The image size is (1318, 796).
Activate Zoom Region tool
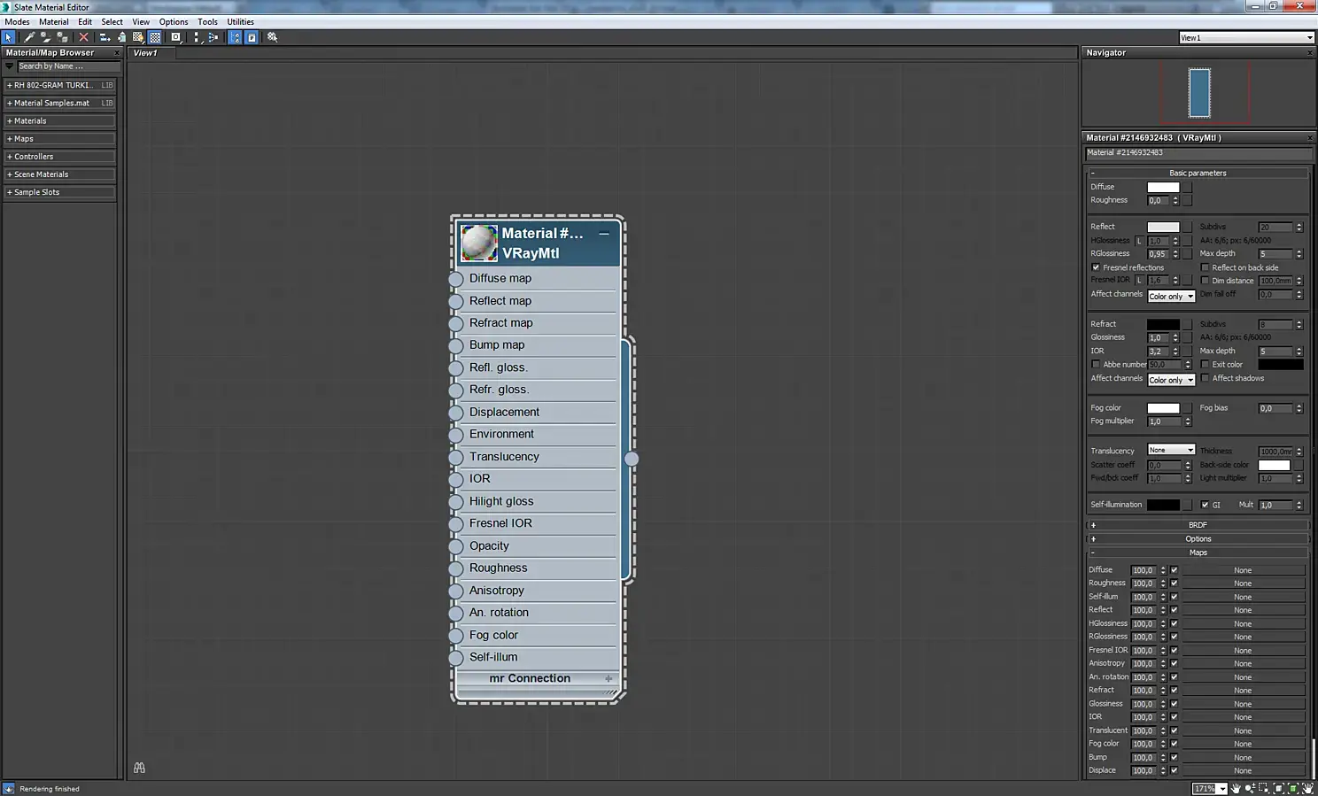(1264, 788)
